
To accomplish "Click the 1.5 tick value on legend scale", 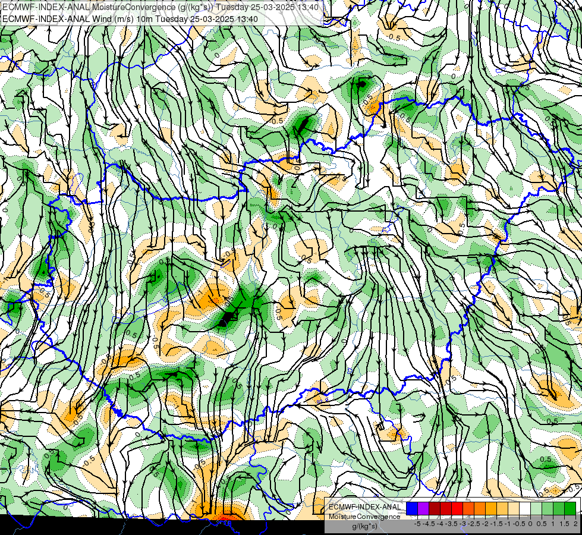I will [x=564, y=524].
